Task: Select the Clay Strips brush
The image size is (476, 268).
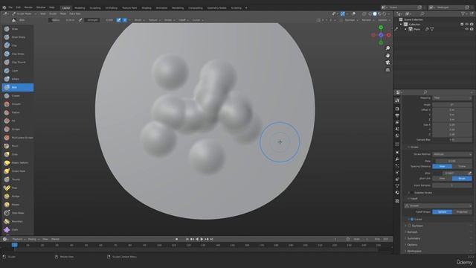Action: pos(18,54)
